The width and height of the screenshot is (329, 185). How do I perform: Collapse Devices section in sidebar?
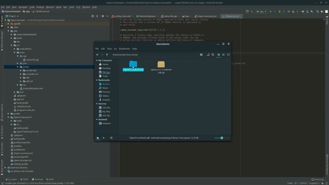(x=97, y=104)
